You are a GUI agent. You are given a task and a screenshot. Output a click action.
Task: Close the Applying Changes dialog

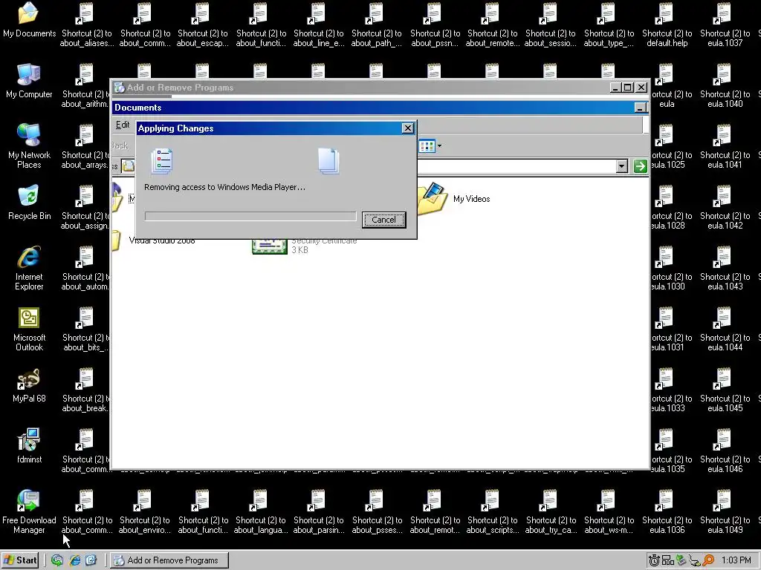coord(408,128)
